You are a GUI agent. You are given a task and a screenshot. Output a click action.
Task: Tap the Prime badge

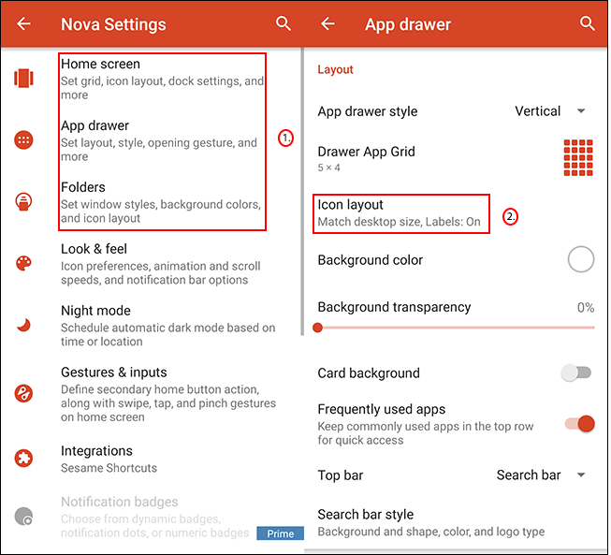pyautogui.click(x=280, y=533)
